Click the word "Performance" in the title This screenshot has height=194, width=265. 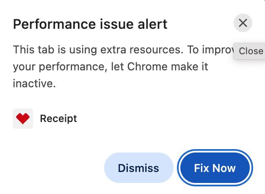(x=55, y=24)
